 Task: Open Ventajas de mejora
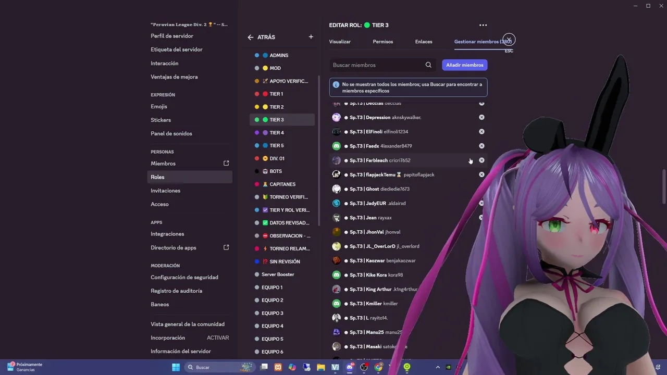(190, 77)
